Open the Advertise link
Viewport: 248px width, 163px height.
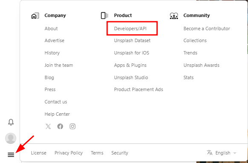(x=54, y=40)
